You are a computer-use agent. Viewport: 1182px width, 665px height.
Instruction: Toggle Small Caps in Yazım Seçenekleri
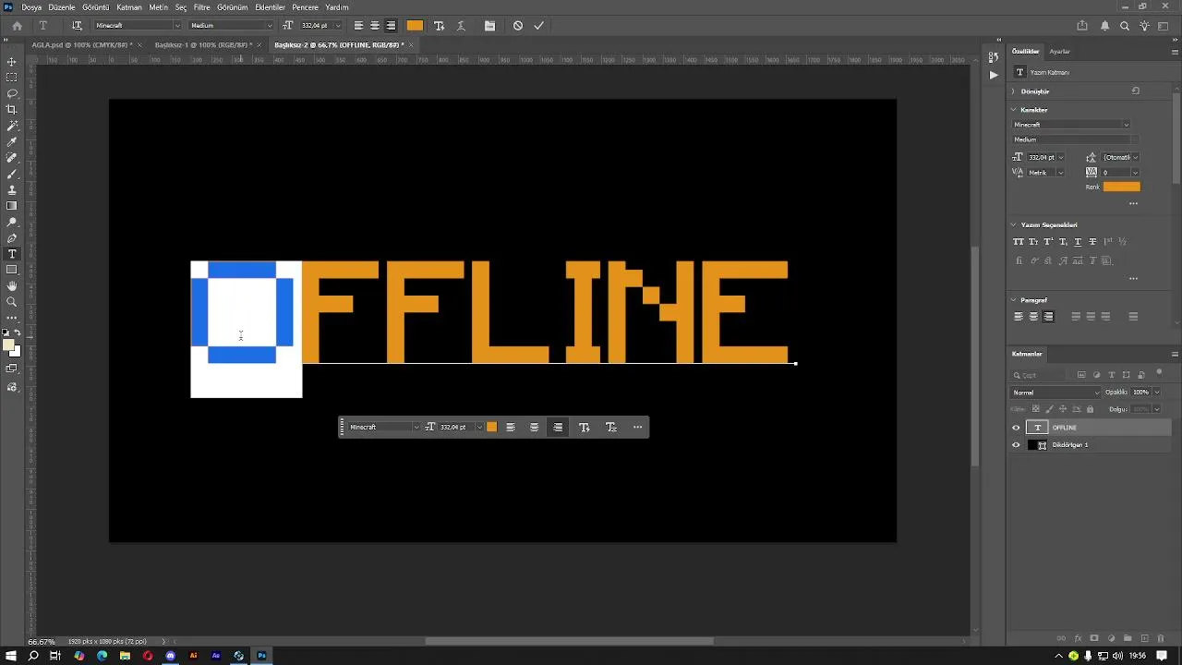1033,242
